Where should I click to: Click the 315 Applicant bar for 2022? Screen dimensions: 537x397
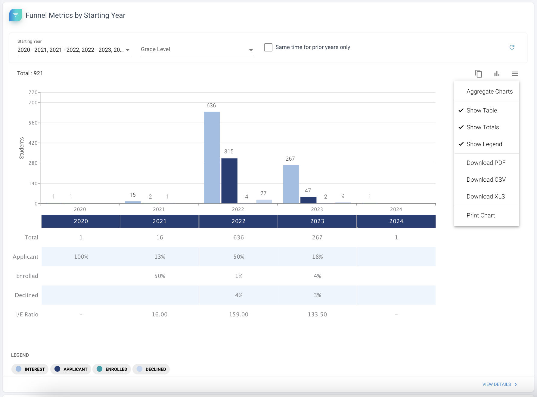[229, 181]
